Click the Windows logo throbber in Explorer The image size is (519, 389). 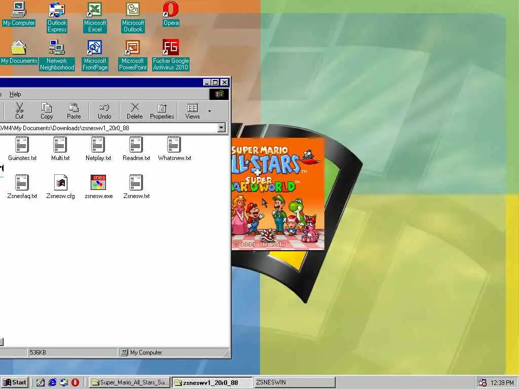tap(219, 94)
